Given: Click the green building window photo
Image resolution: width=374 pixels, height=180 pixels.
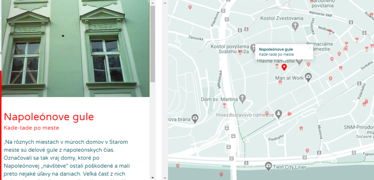Looking at the screenshot, I should [x=75, y=47].
